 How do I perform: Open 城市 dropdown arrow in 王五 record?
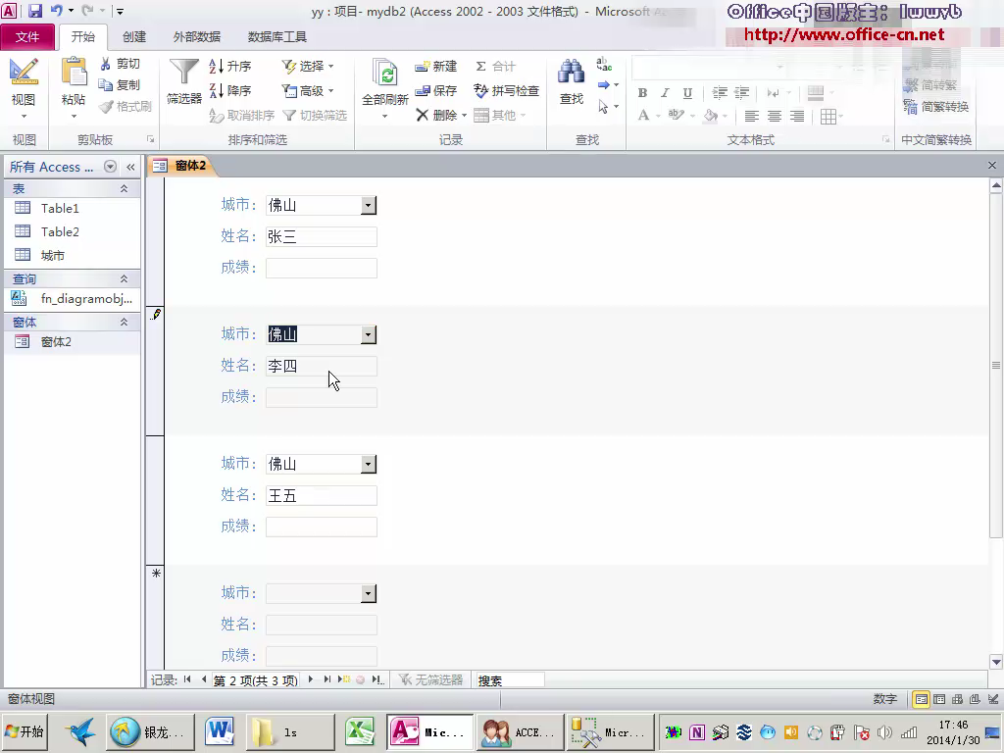pos(369,464)
